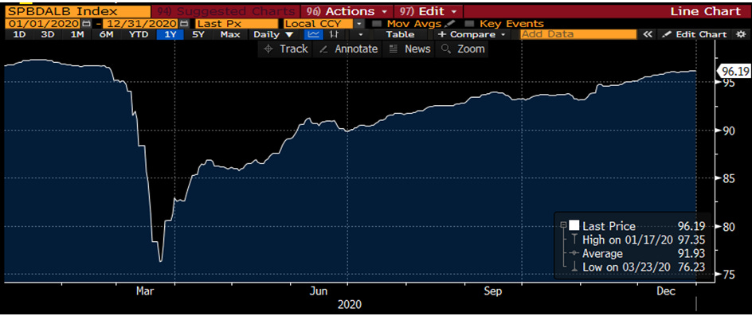Image resolution: width=752 pixels, height=316 pixels.
Task: Open the News panel tool
Action: point(394,49)
